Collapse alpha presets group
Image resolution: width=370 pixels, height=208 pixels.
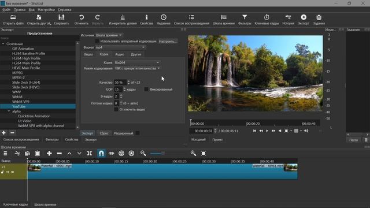click(x=9, y=112)
